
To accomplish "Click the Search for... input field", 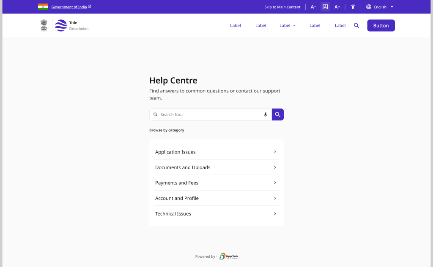I will pos(211,114).
